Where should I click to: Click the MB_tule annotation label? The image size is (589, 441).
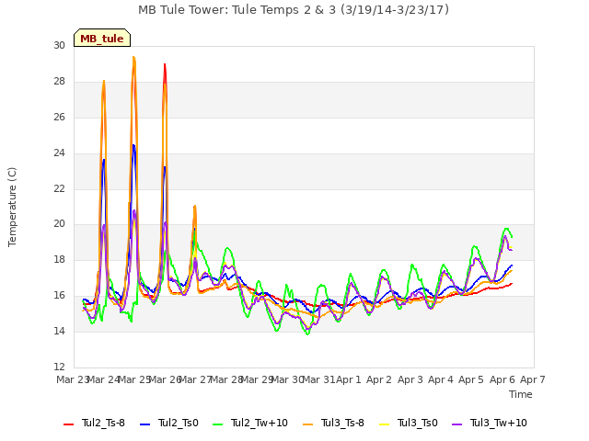pos(102,38)
